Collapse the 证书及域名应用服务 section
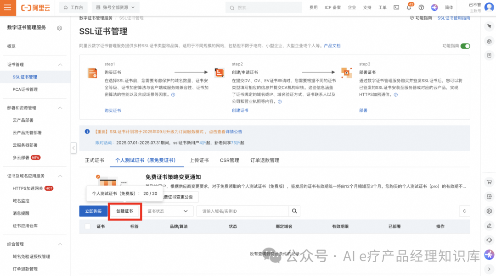Image resolution: width=496 pixels, height=276 pixels. click(60, 176)
